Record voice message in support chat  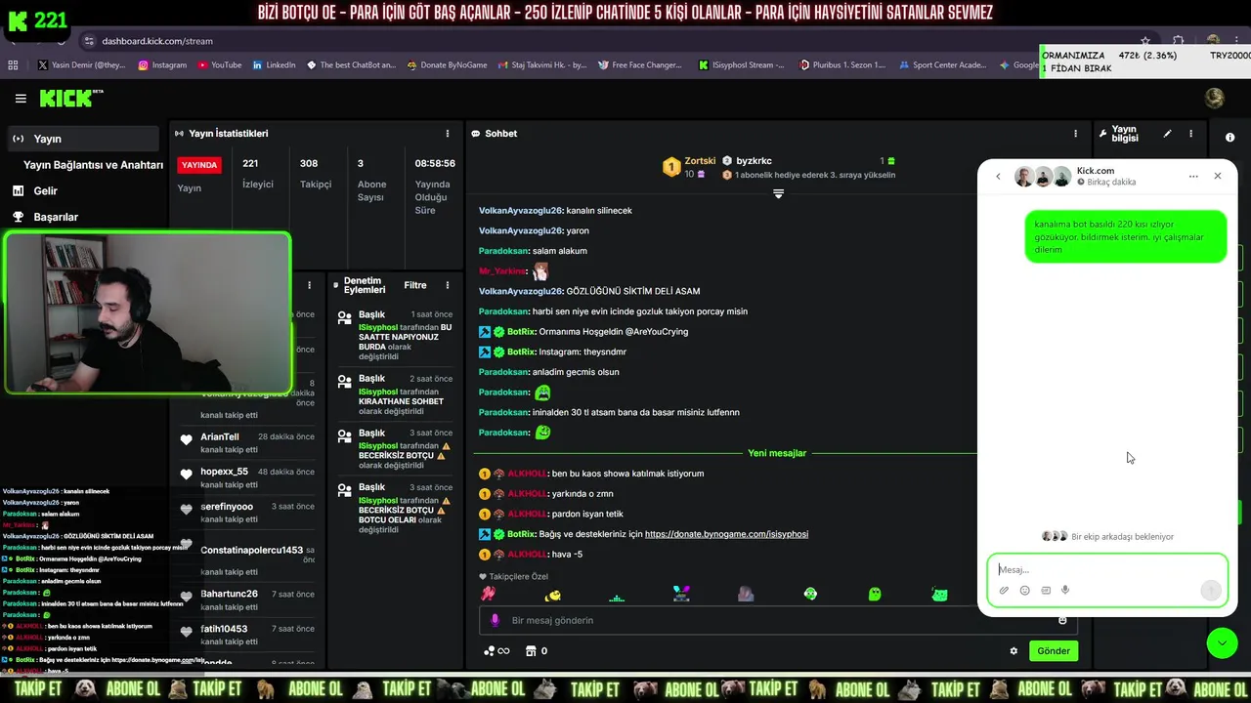pos(1065,590)
